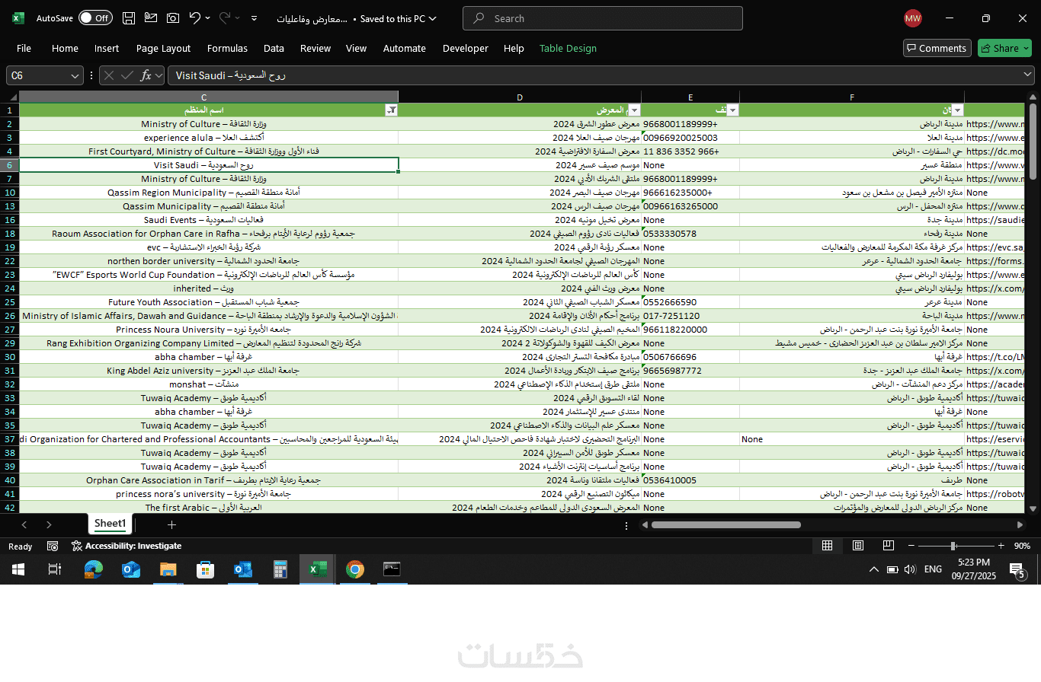Viewport: 1041px width, 682px height.
Task: Open the Windows Start menu
Action: pos(18,569)
